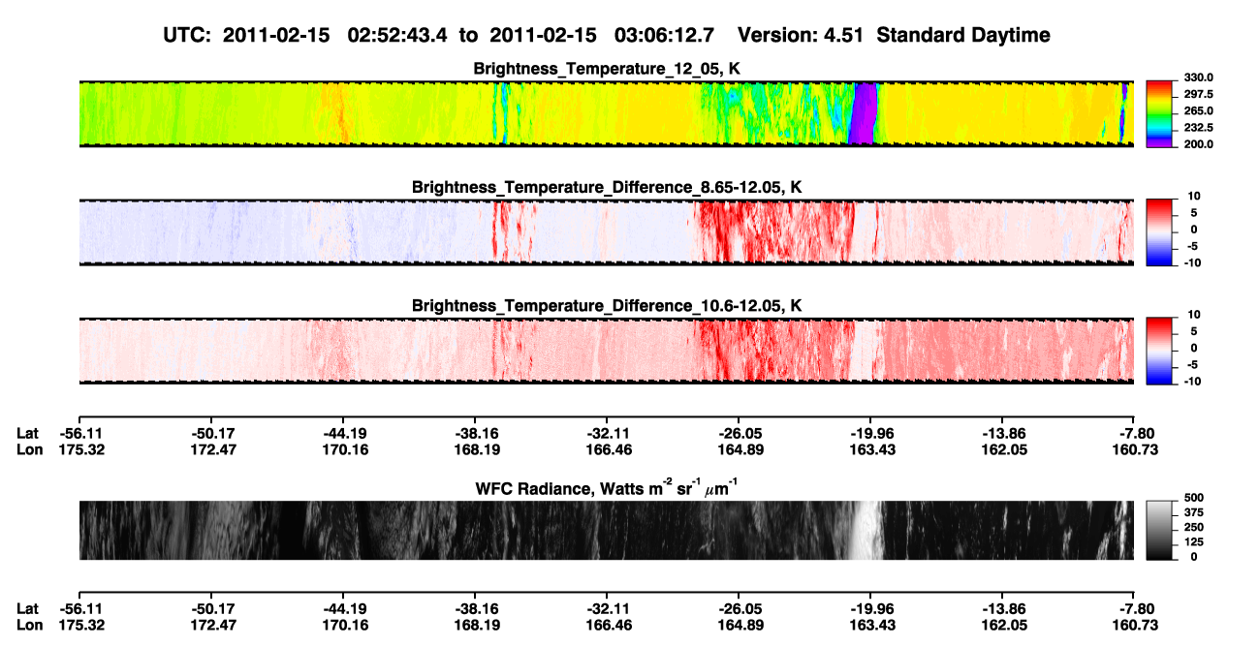Click the rainbow colorbar for brightness temperature
1260x646 pixels.
coord(1160,113)
